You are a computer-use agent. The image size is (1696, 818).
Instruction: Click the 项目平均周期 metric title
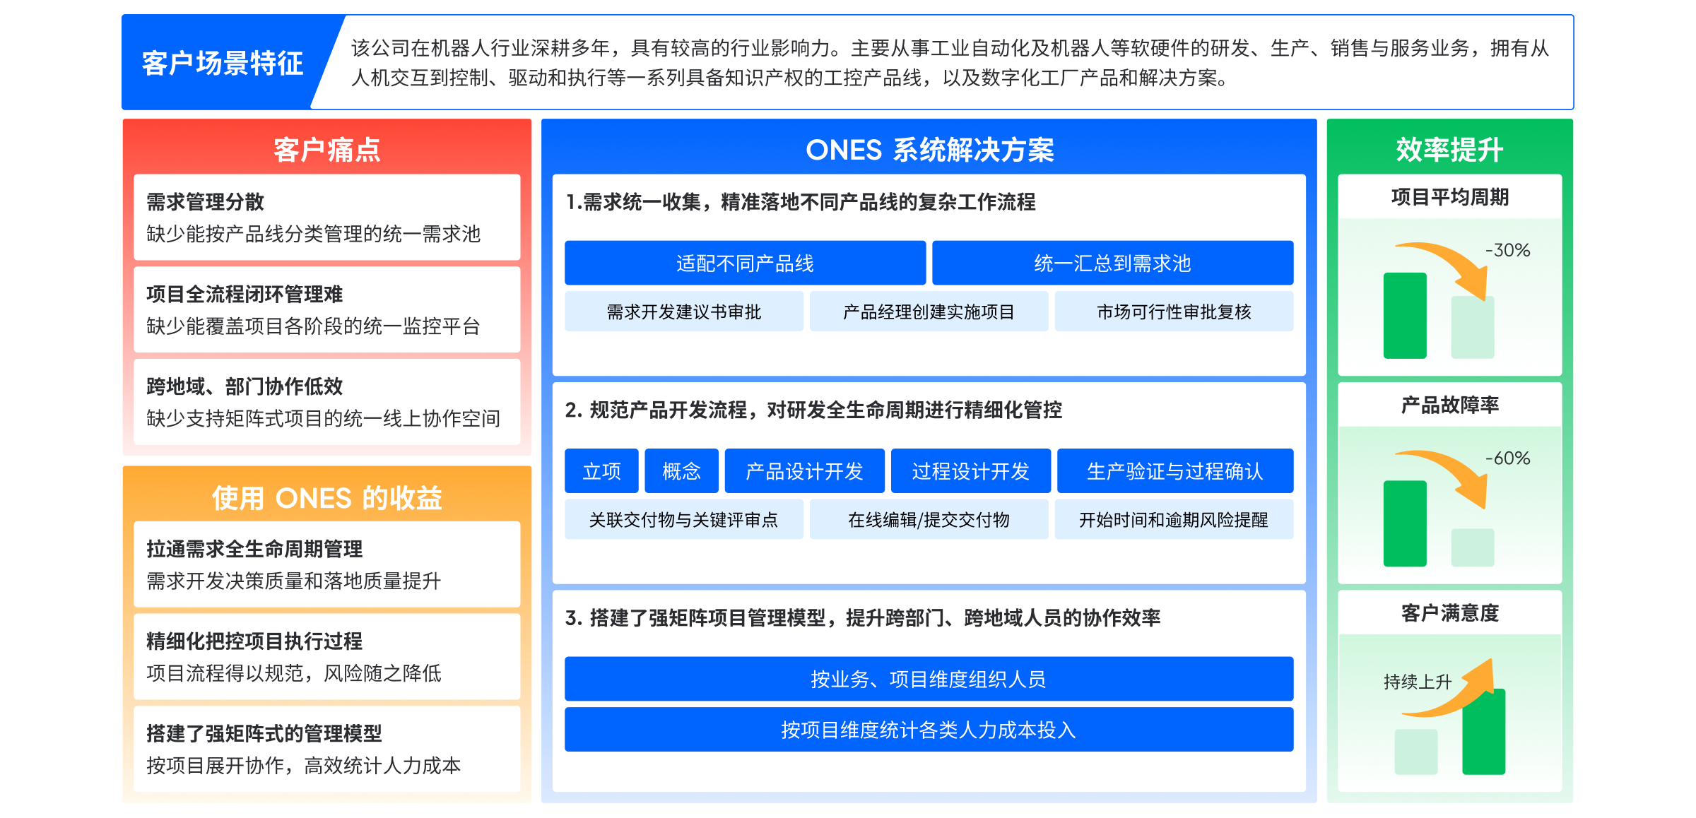[x=1449, y=197]
